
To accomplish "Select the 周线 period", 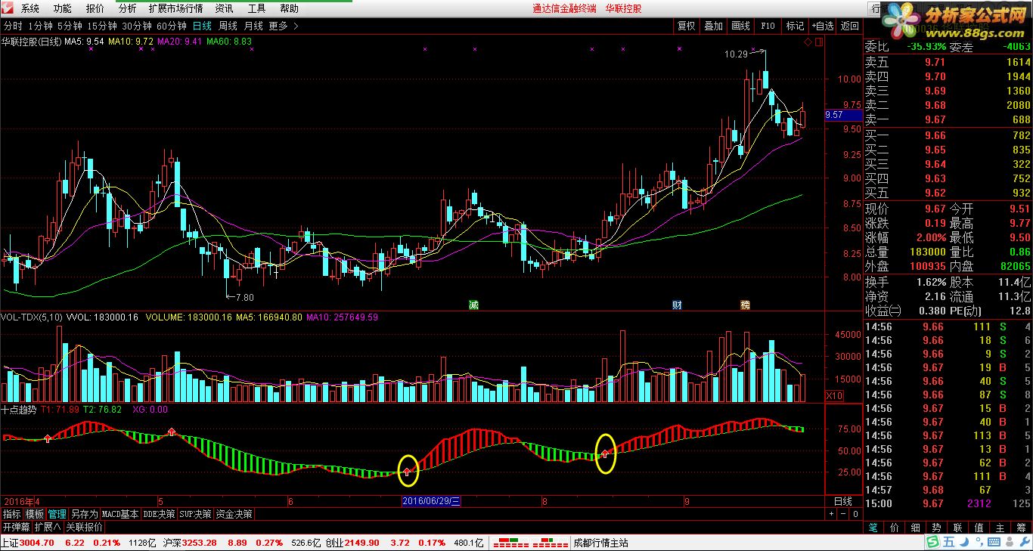I will [x=228, y=26].
